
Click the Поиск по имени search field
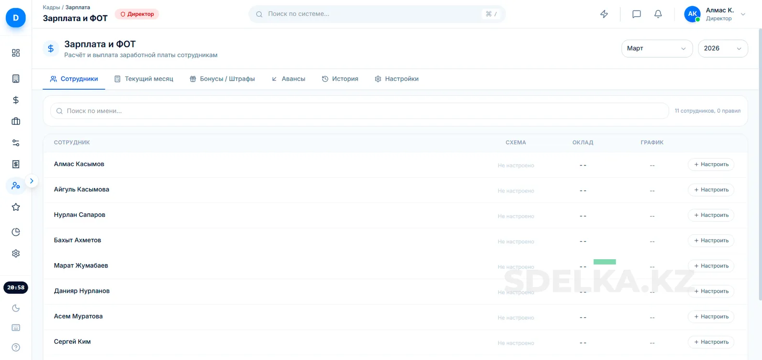359,111
